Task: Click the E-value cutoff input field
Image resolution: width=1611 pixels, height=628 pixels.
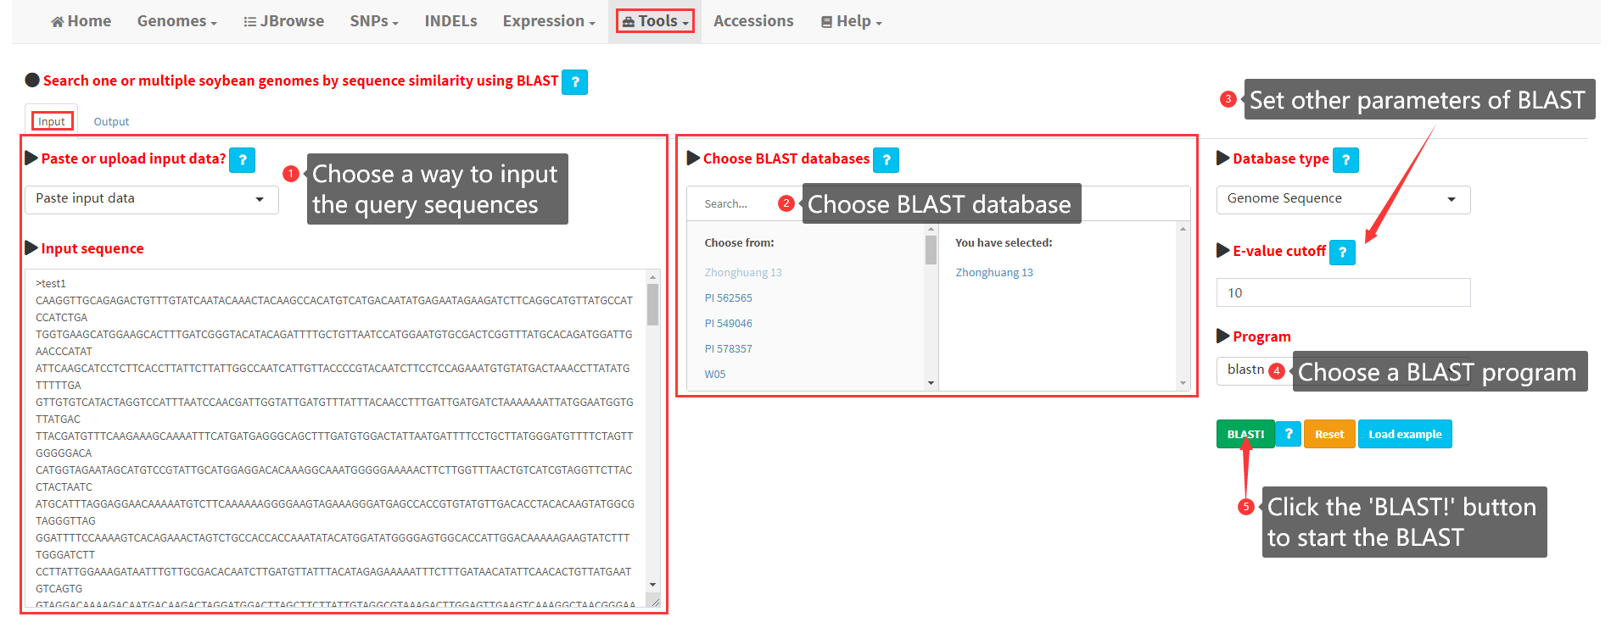Action: 1342,292
